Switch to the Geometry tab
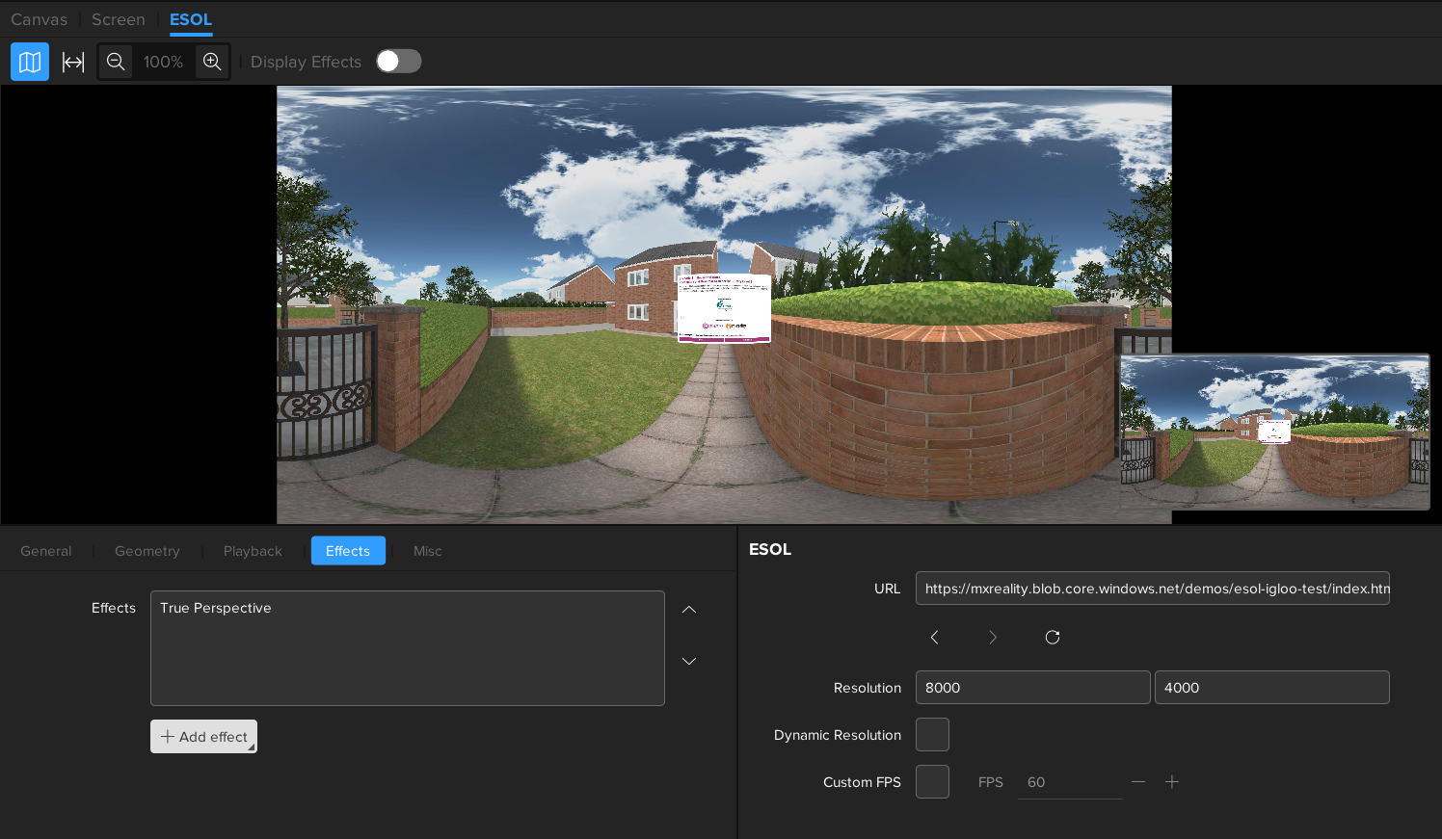The image size is (1442, 839). (x=147, y=551)
